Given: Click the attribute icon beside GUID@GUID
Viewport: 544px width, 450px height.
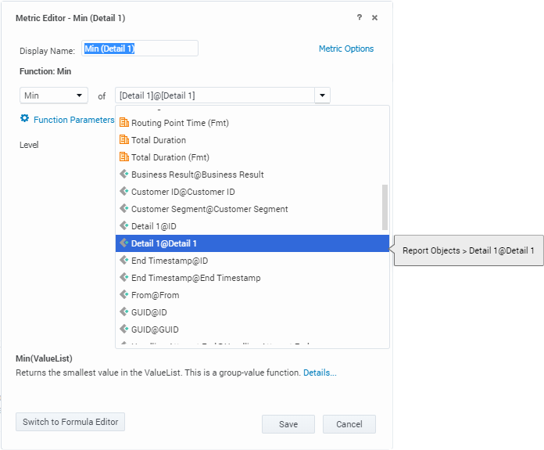Looking at the screenshot, I should (123, 329).
